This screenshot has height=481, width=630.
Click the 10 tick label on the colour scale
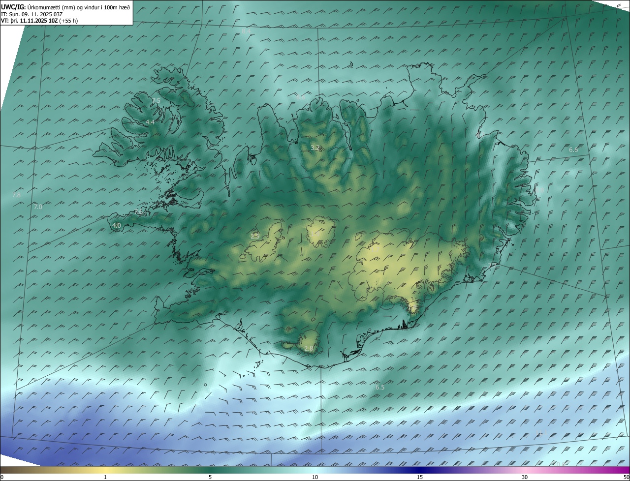[315, 478]
